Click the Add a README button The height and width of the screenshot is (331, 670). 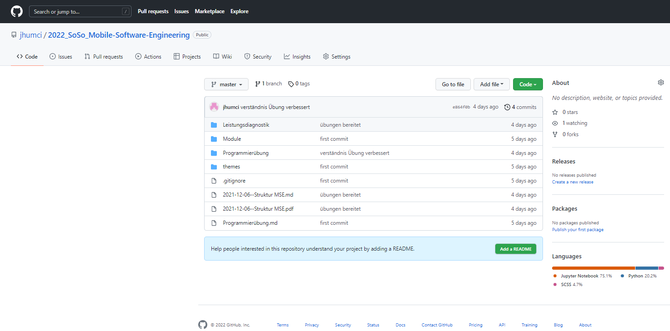coord(515,249)
